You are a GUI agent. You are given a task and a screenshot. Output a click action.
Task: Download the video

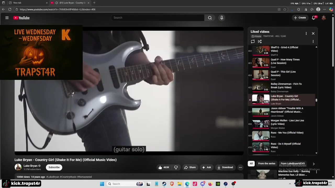pyautogui.click(x=225, y=167)
